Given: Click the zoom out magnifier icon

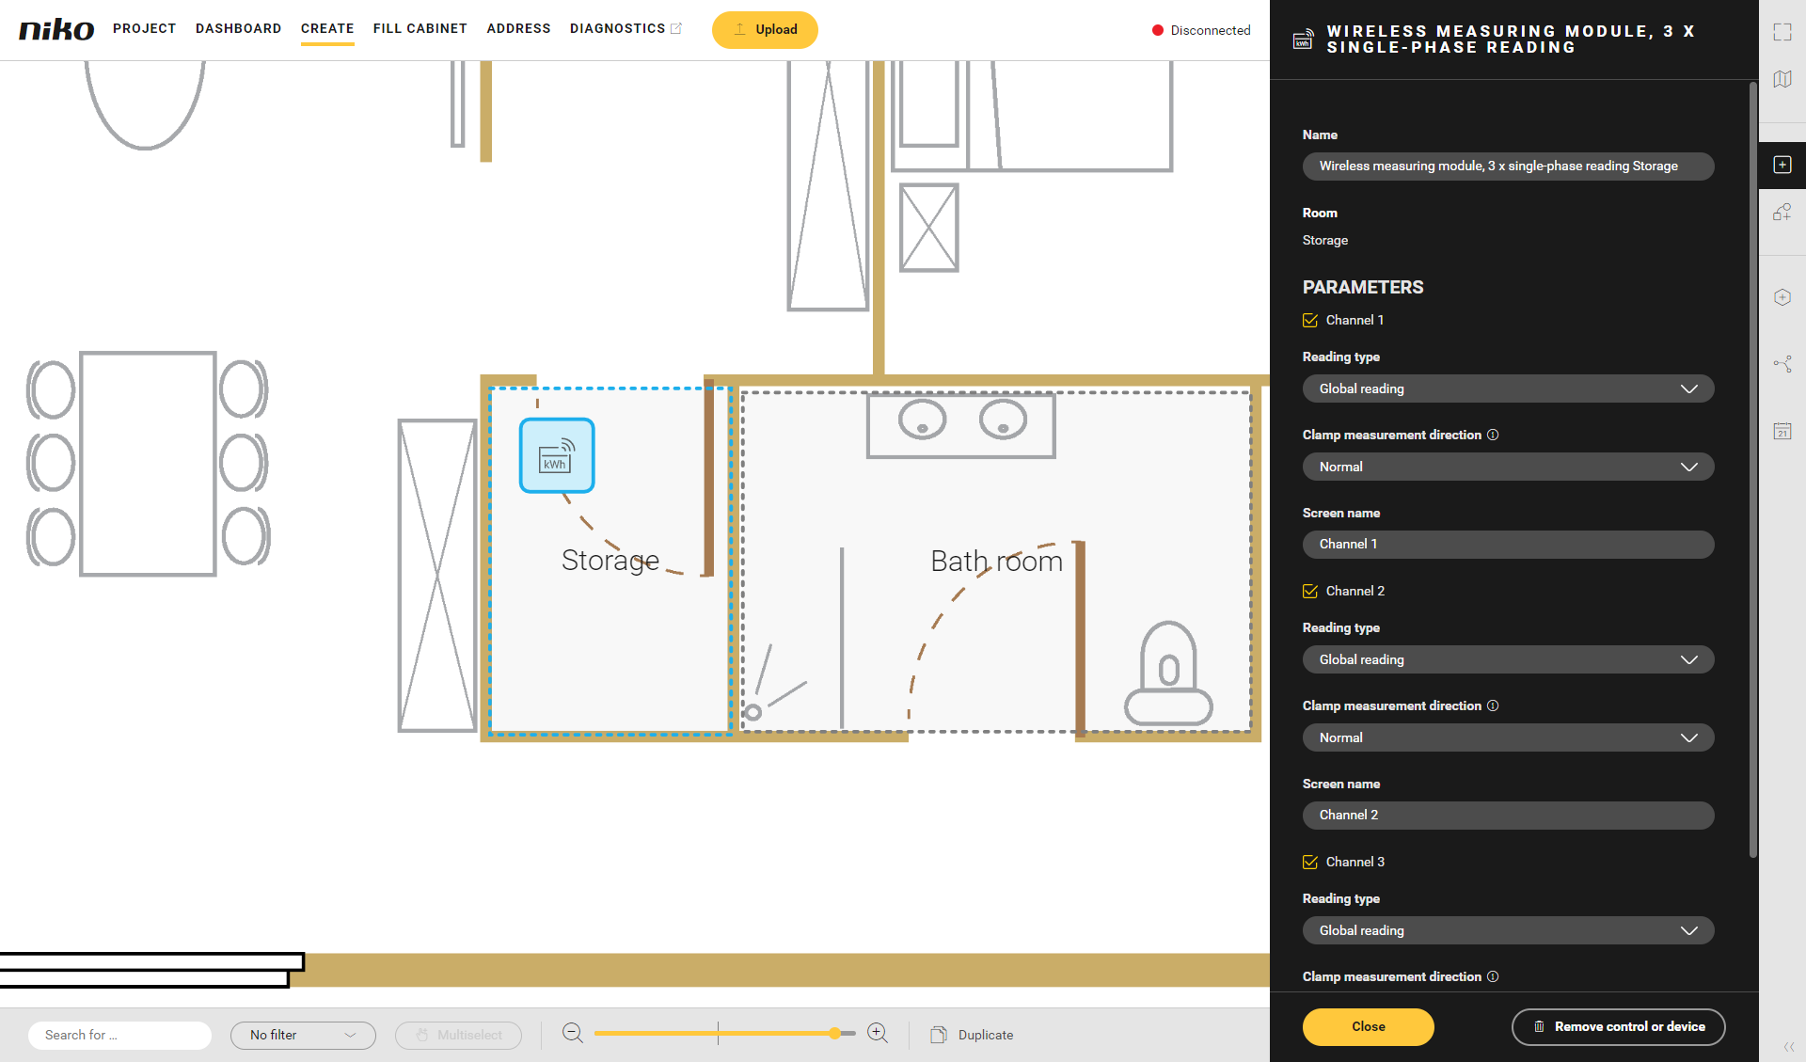Looking at the screenshot, I should pyautogui.click(x=572, y=1033).
